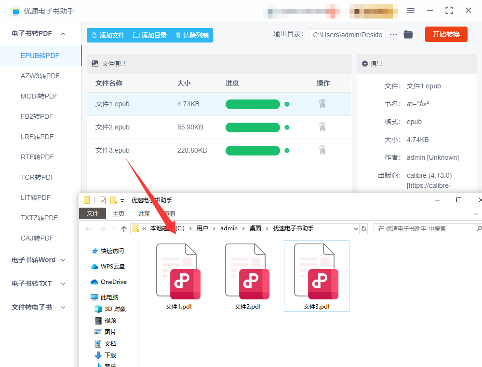Select MOBI转PDF in sidebar
Screen dimensions: 482x367
(40, 97)
